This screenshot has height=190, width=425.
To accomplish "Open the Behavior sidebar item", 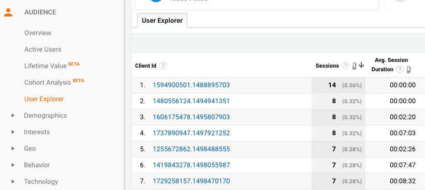I will point(37,165).
